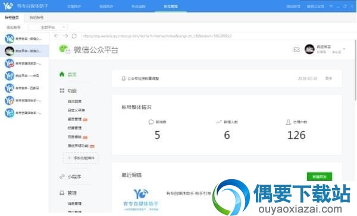
Task: Open 原创声明功能 under 功能
Action: 78,145
